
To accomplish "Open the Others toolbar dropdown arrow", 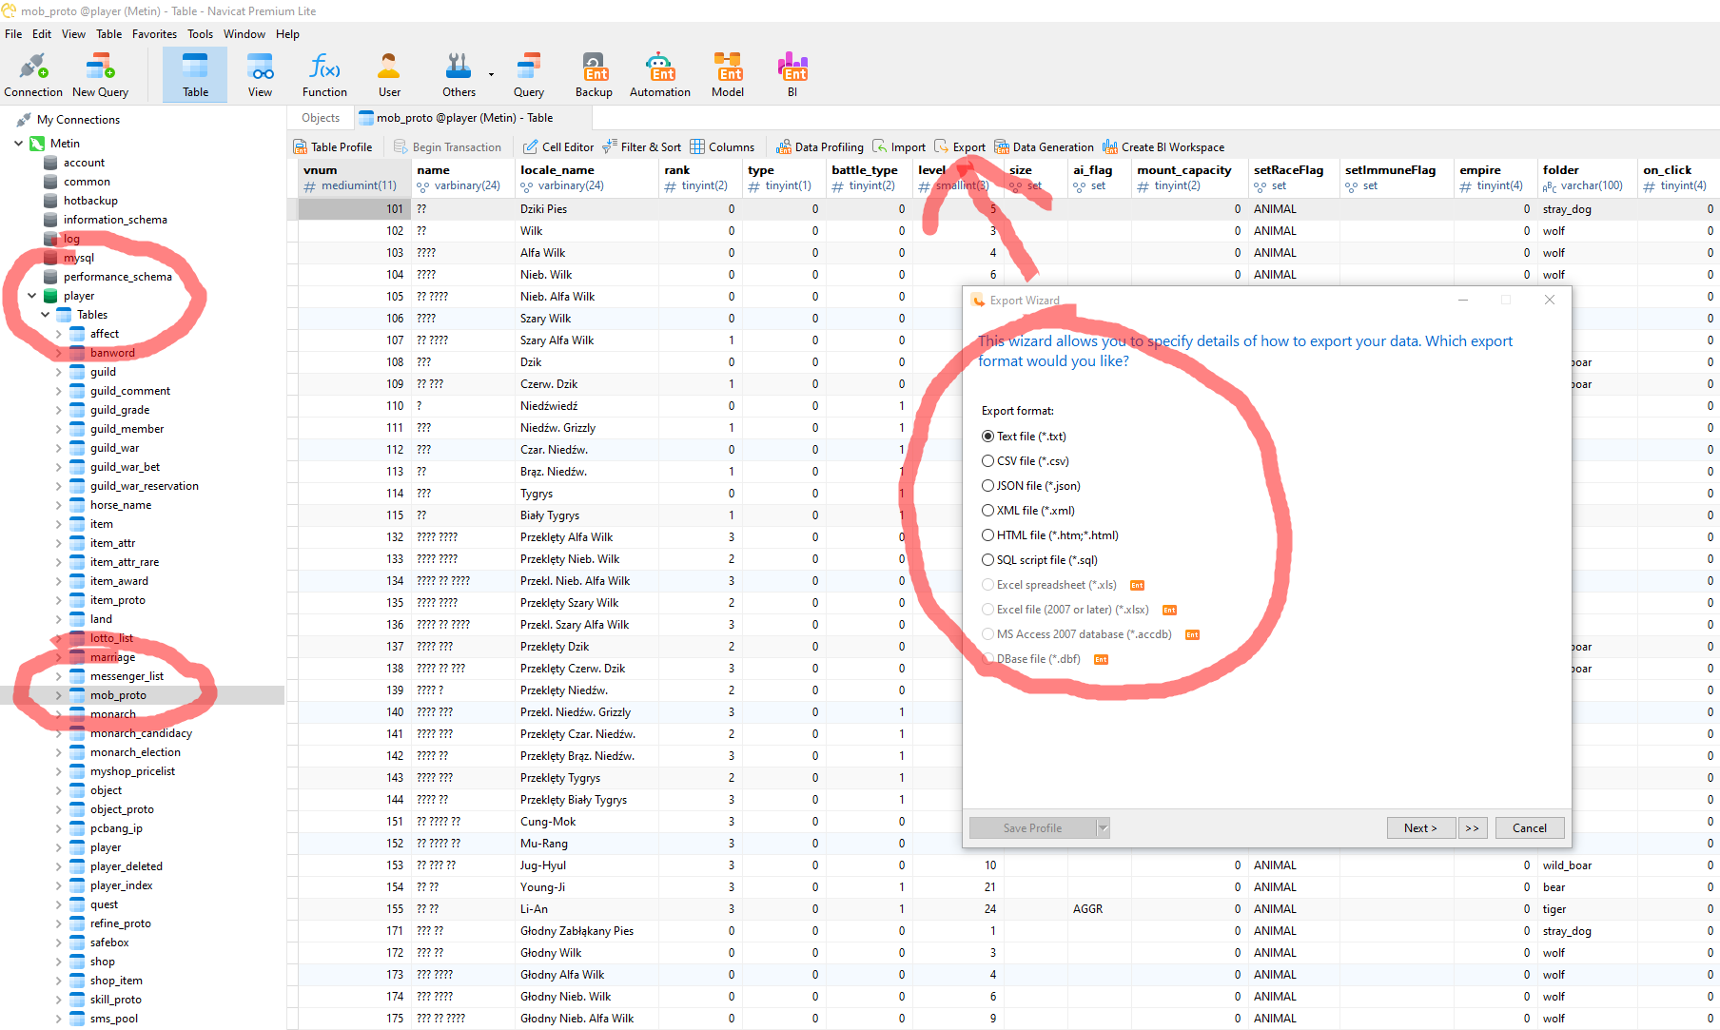I will [491, 74].
